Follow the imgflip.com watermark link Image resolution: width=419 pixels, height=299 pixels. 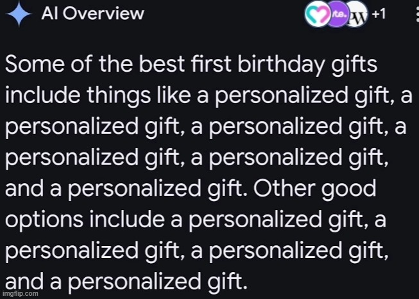(x=20, y=294)
